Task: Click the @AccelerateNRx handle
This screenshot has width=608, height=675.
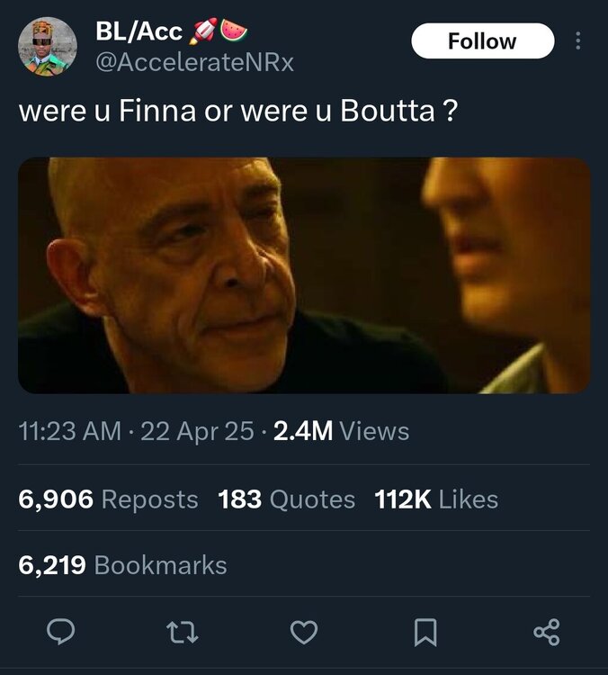Action: [x=194, y=62]
